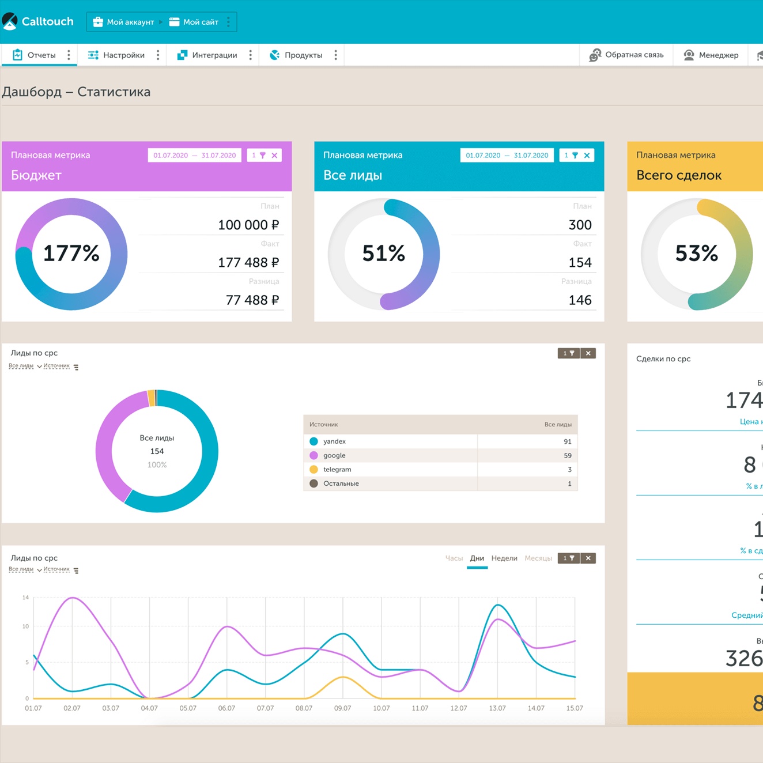763x763 pixels.
Task: Open the three-dot menu beside Мой сайт
Action: [228, 22]
